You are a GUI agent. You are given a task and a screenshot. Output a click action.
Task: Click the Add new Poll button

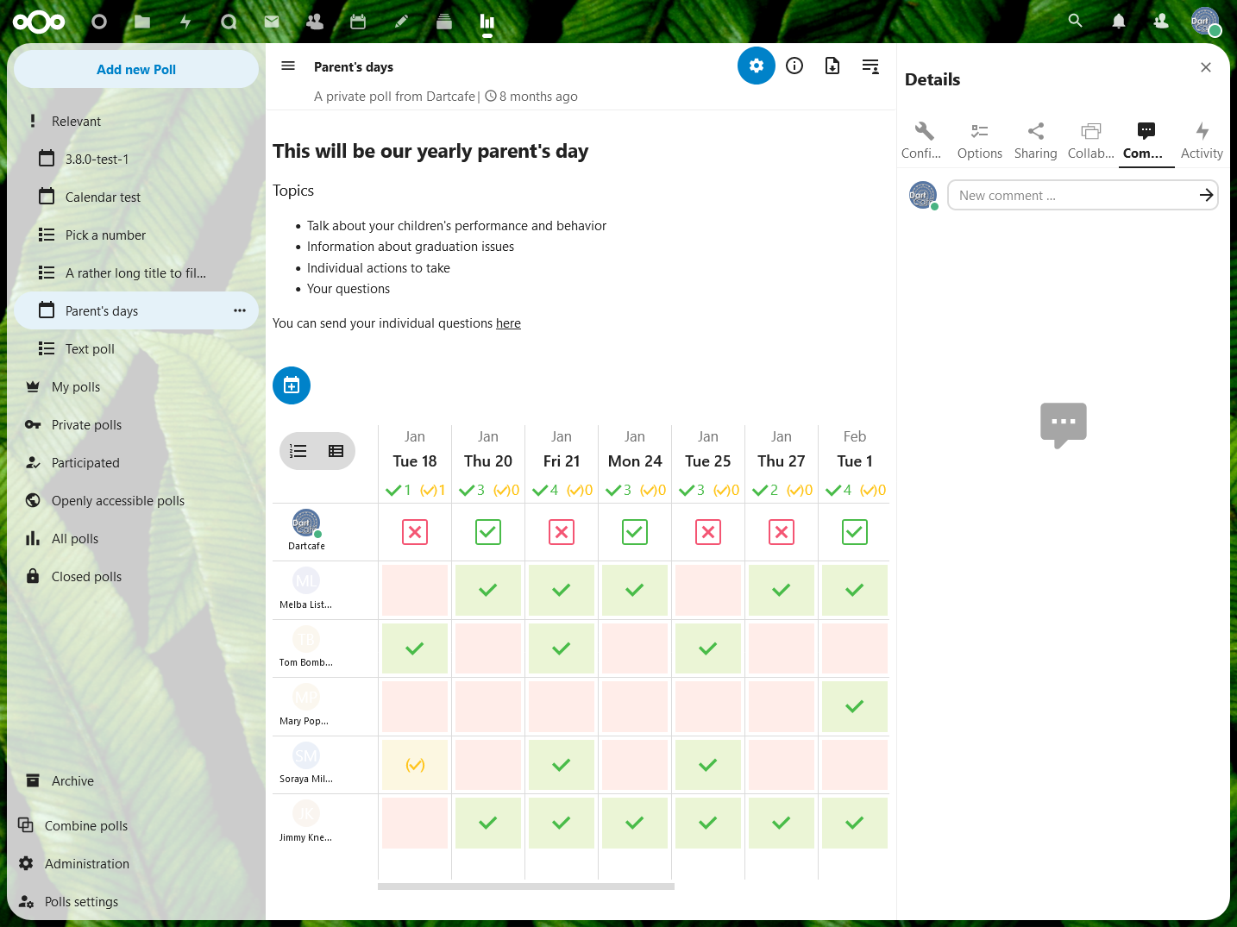pos(136,69)
